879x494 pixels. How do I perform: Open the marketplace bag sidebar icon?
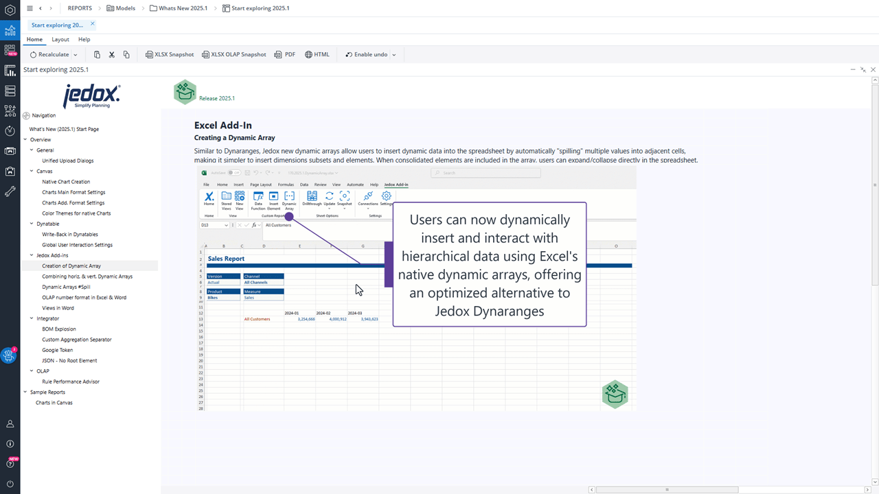click(10, 171)
